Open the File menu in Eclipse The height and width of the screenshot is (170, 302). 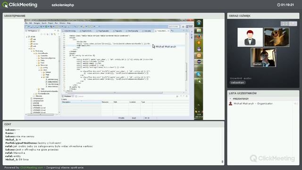coord(26,23)
